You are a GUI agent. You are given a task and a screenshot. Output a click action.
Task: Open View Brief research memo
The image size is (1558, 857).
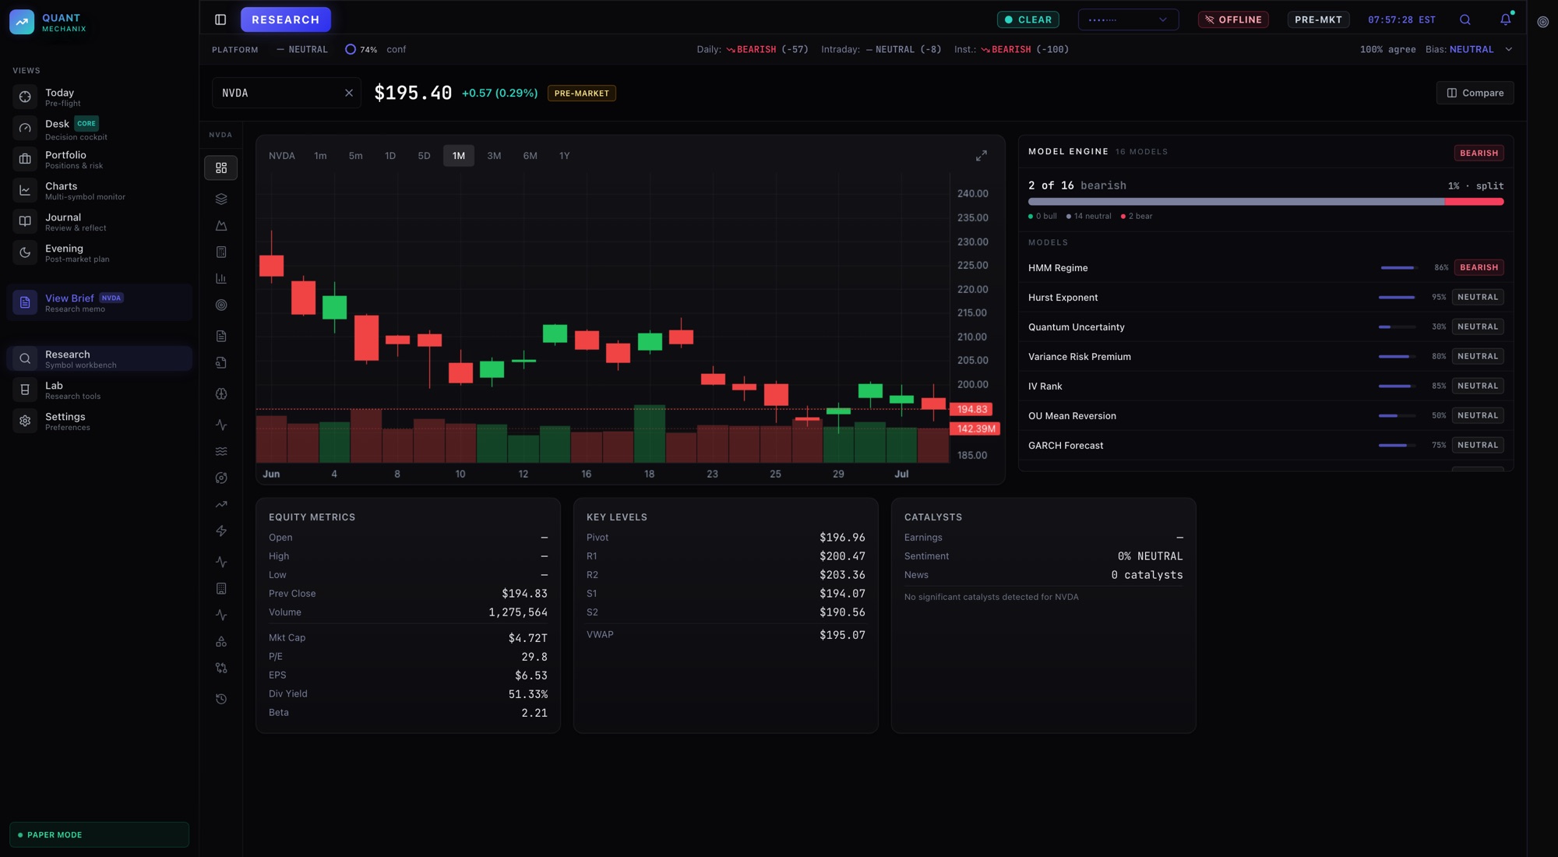click(x=99, y=303)
